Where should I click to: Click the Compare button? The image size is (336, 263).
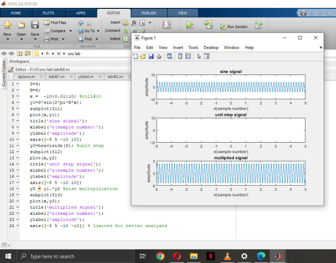pos(55,31)
